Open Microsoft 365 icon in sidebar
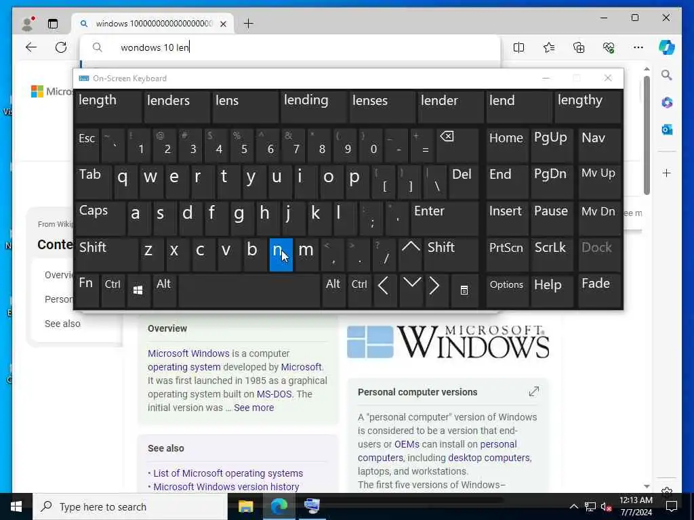This screenshot has height=520, width=694. pos(667,103)
